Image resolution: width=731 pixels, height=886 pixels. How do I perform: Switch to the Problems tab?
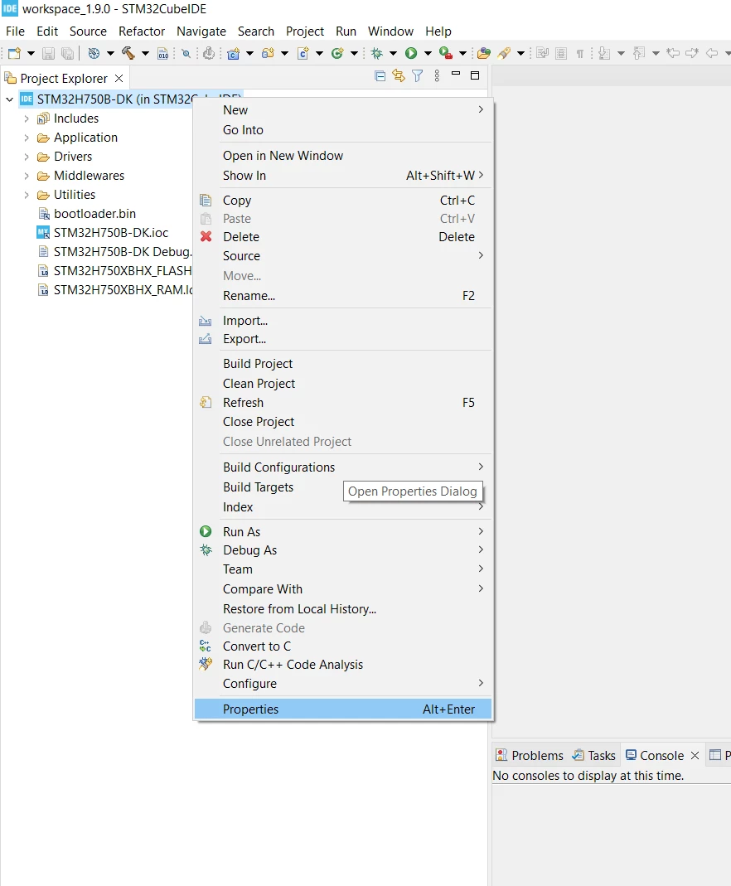pos(530,756)
